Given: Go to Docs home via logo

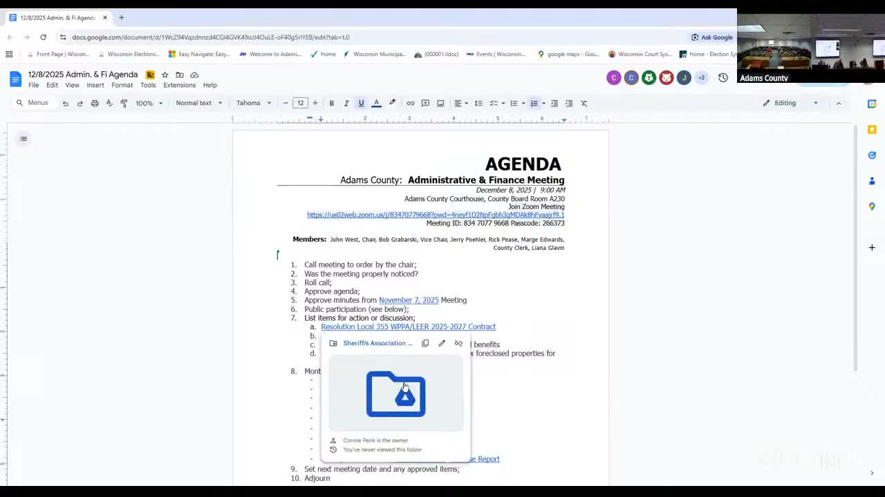Looking at the screenshot, I should click(x=15, y=79).
